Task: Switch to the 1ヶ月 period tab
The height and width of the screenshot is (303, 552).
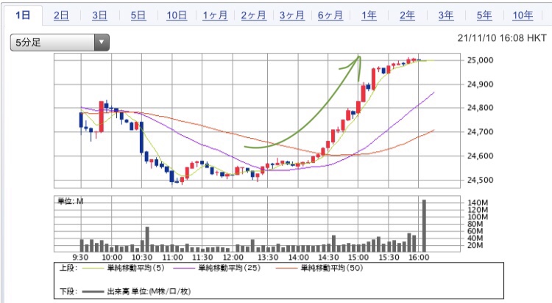Action: coord(215,15)
